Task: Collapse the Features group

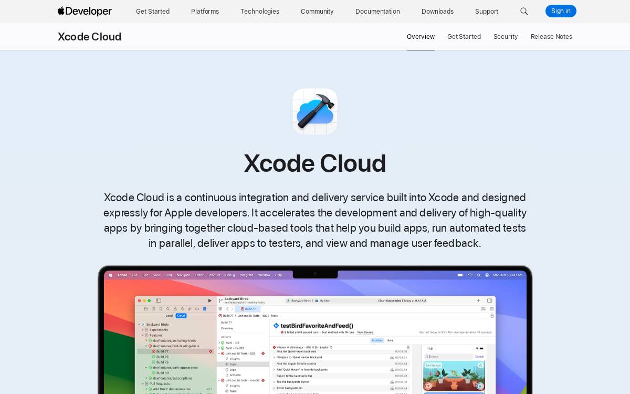Action: tap(143, 335)
